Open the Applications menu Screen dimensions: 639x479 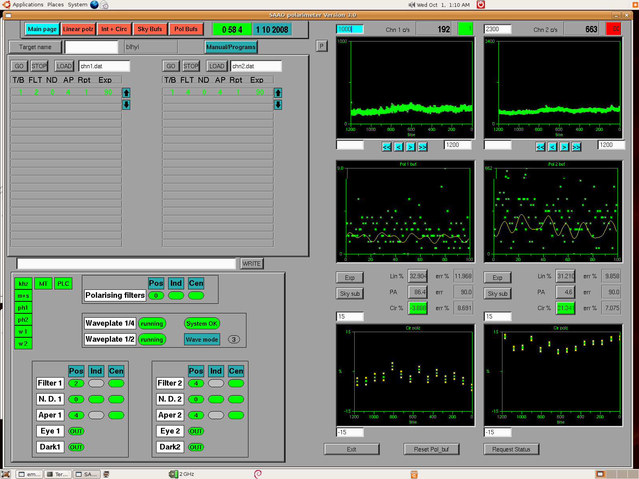tap(28, 5)
